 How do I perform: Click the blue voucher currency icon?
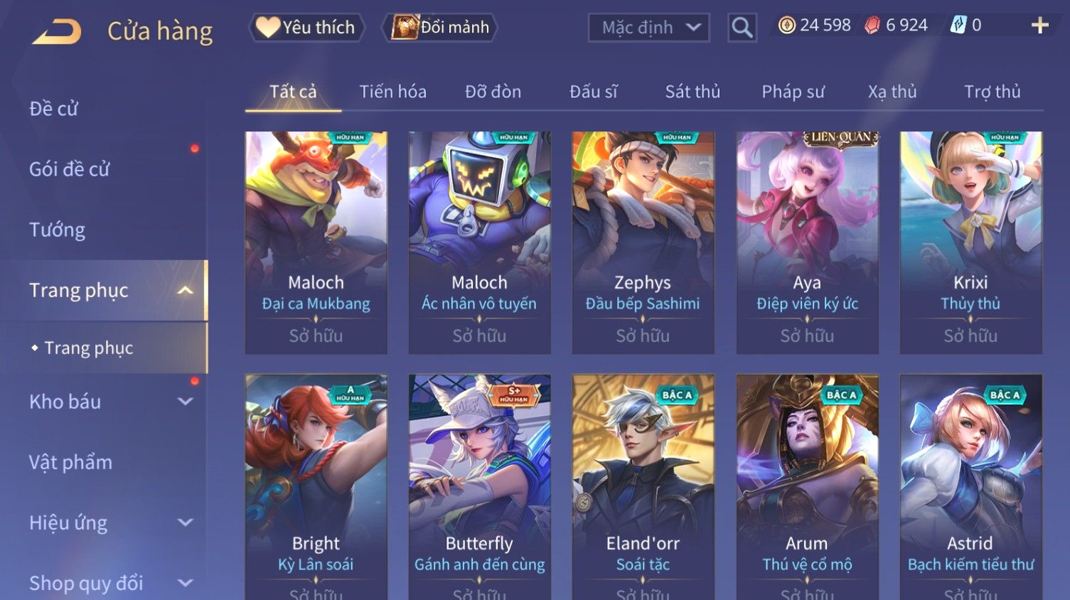958,26
